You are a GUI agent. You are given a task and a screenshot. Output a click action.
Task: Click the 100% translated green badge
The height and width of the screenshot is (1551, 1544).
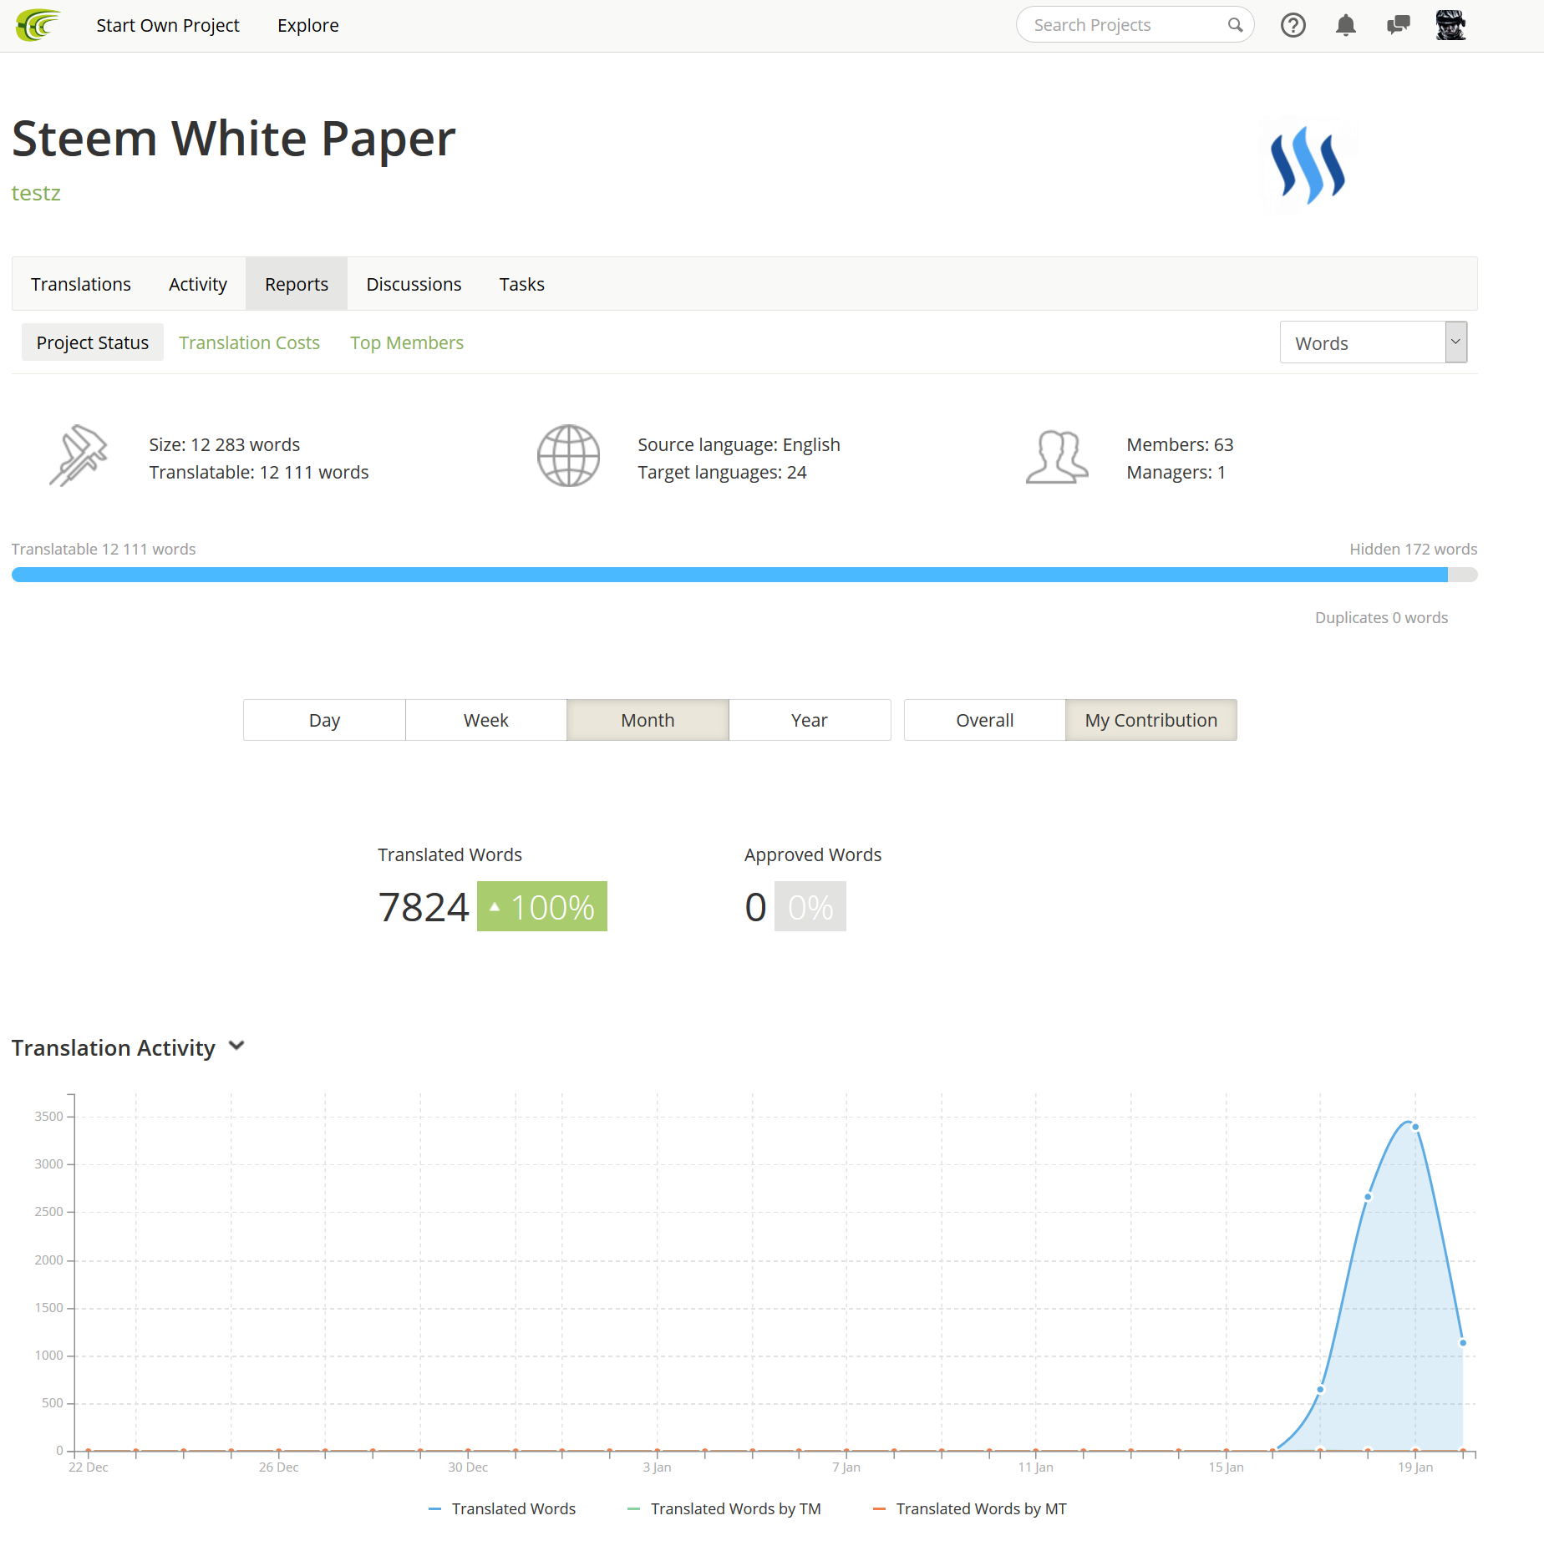point(542,906)
